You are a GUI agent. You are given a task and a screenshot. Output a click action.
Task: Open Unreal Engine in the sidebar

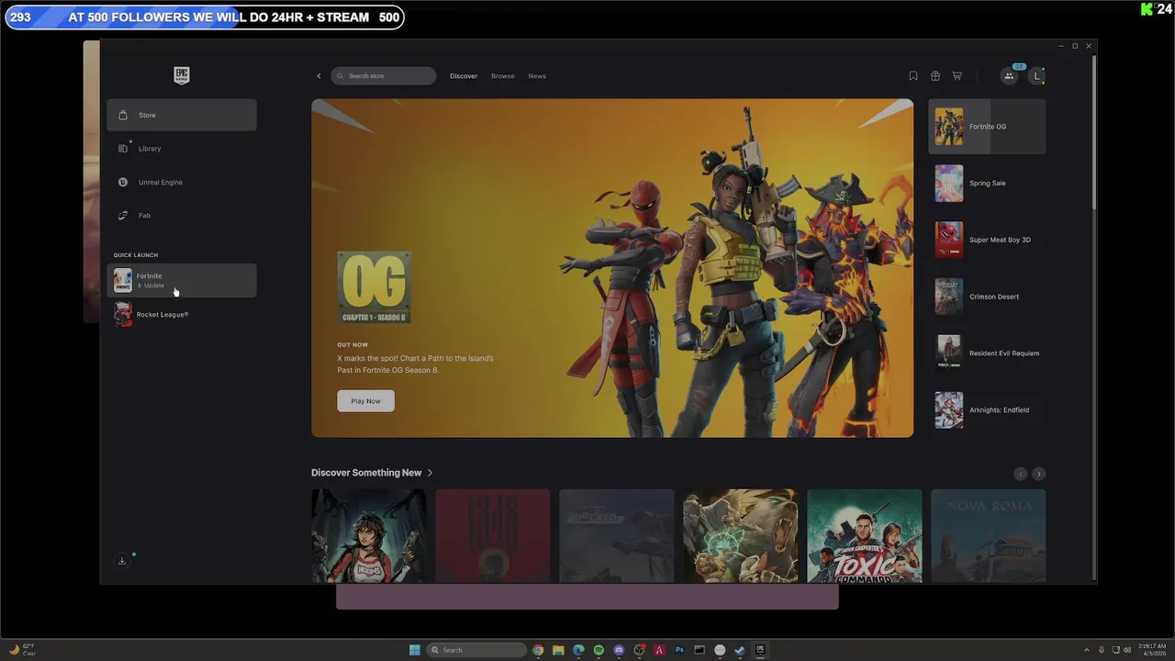[182, 182]
